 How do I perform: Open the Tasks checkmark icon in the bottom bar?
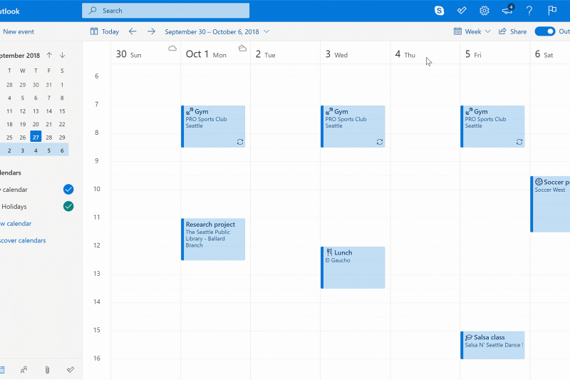(x=71, y=370)
